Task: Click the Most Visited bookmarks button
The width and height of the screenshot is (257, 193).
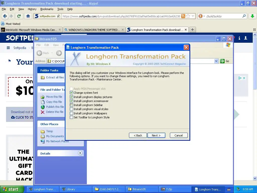Action: (x=11, y=24)
